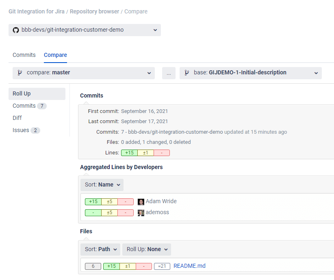Click Adam Wride's avatar image
Image resolution: width=334 pixels, height=280 pixels.
141,202
